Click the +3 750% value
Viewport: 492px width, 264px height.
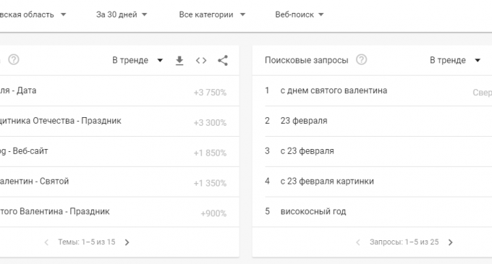tap(210, 93)
